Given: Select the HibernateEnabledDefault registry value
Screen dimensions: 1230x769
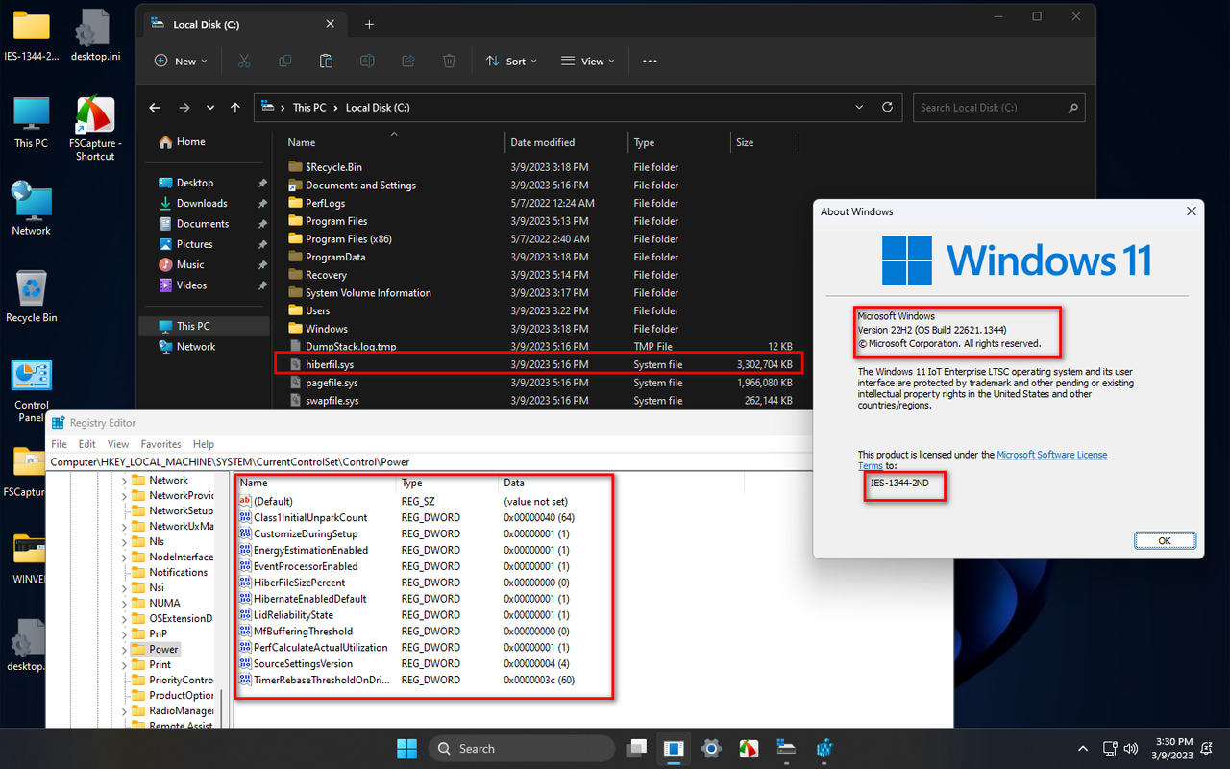Looking at the screenshot, I should pyautogui.click(x=309, y=599).
